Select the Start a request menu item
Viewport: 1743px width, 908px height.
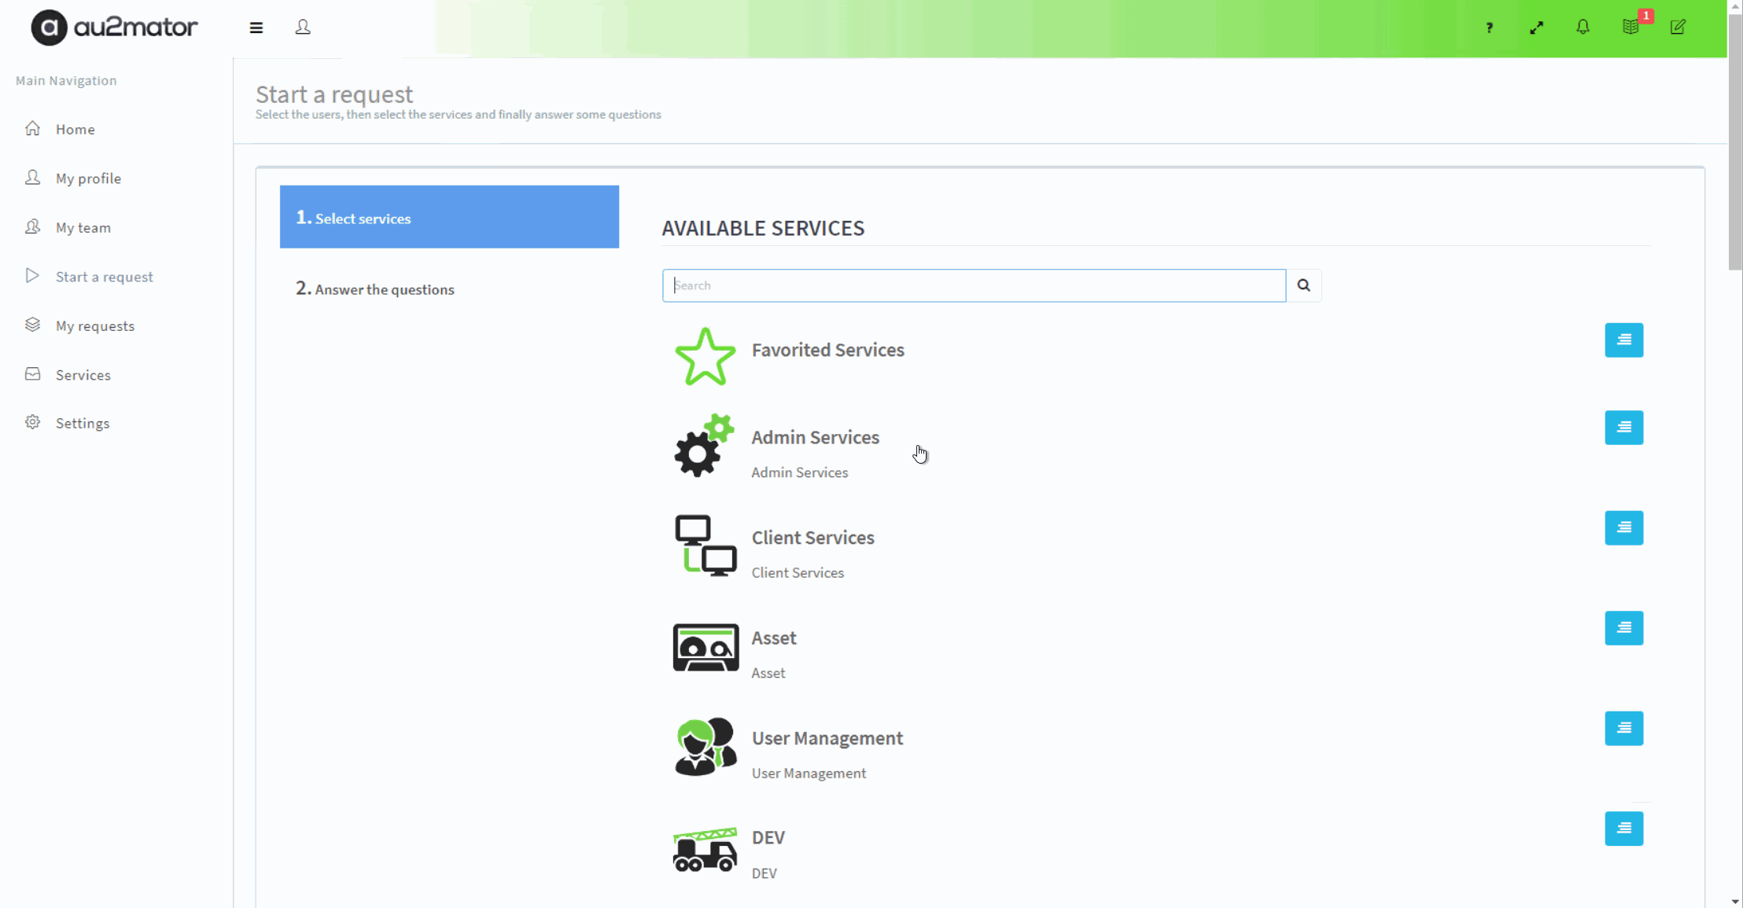coord(105,277)
